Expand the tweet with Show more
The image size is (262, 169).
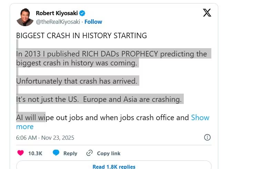click(x=200, y=118)
